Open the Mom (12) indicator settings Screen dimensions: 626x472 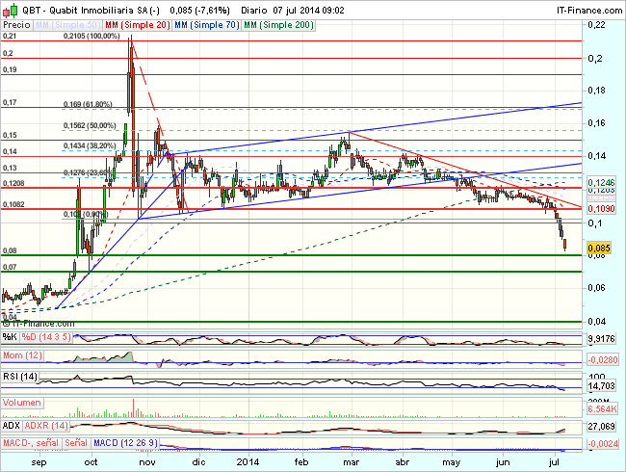(20, 356)
